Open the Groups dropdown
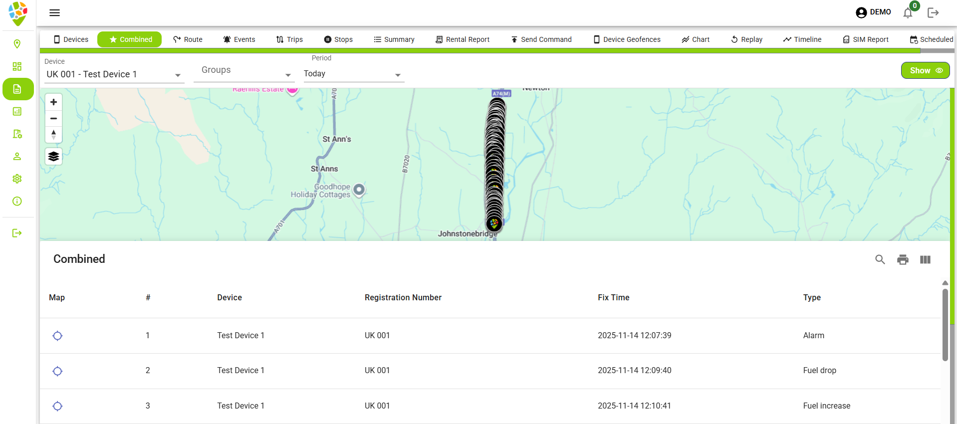957x424 pixels. tap(288, 75)
